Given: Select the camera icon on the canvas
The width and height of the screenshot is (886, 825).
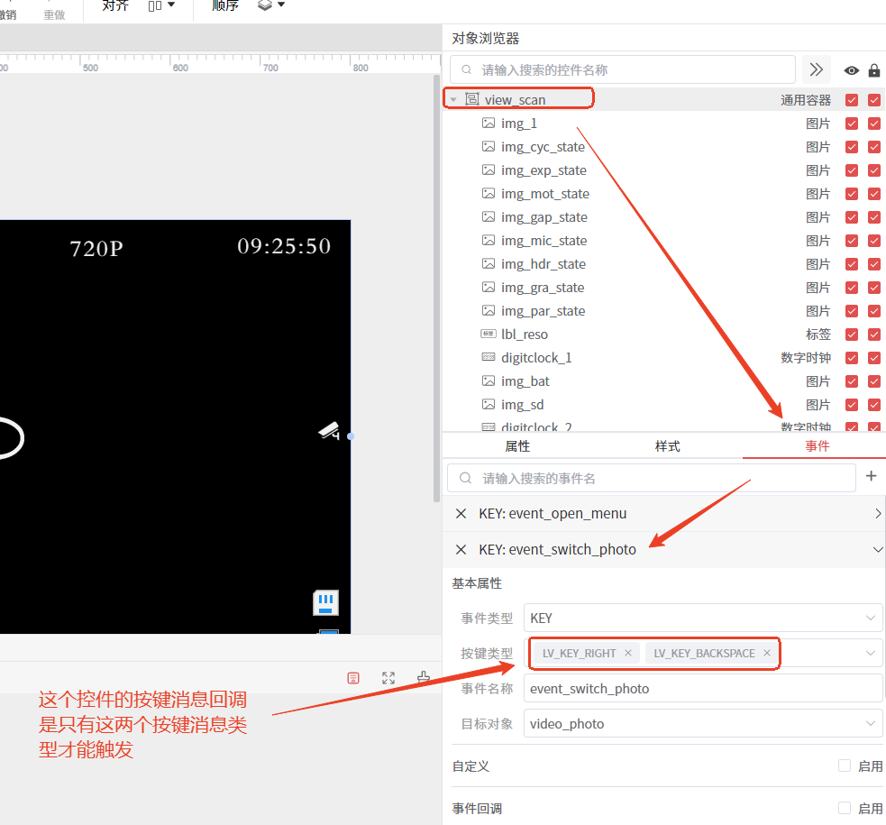Looking at the screenshot, I should coord(329,431).
